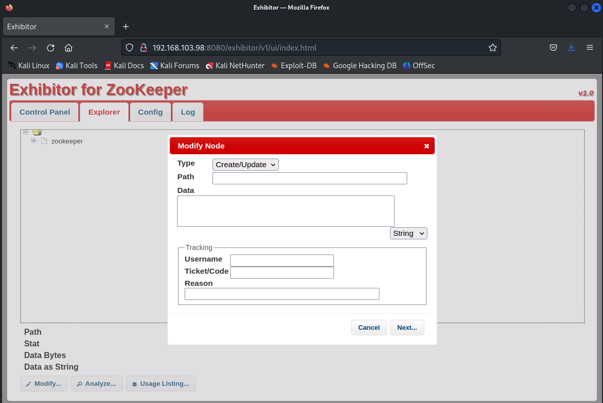Image resolution: width=603 pixels, height=403 pixels.
Task: Open the Log tab
Action: pyautogui.click(x=188, y=112)
